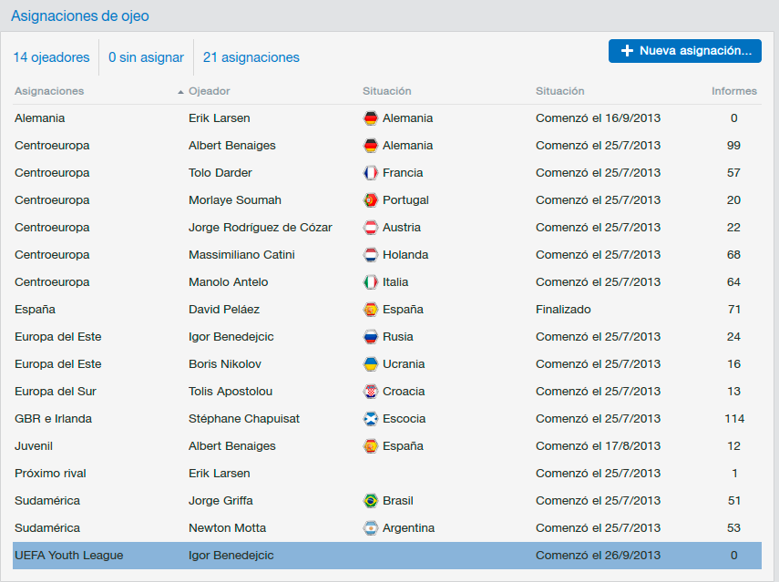The width and height of the screenshot is (779, 582).
Task: Open the 21 asignaciones tab
Action: click(251, 57)
